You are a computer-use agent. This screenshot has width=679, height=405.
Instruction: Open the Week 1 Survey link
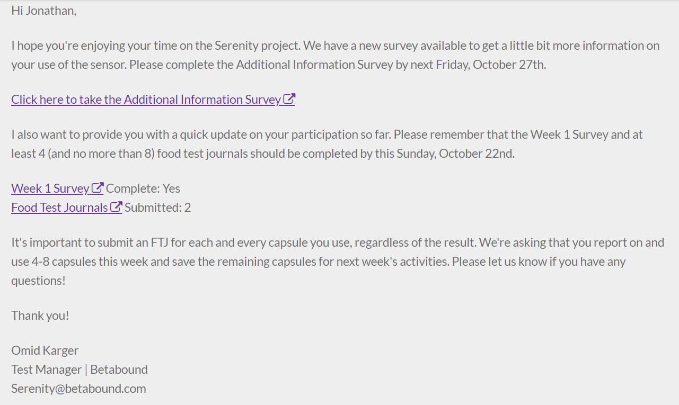tap(50, 188)
